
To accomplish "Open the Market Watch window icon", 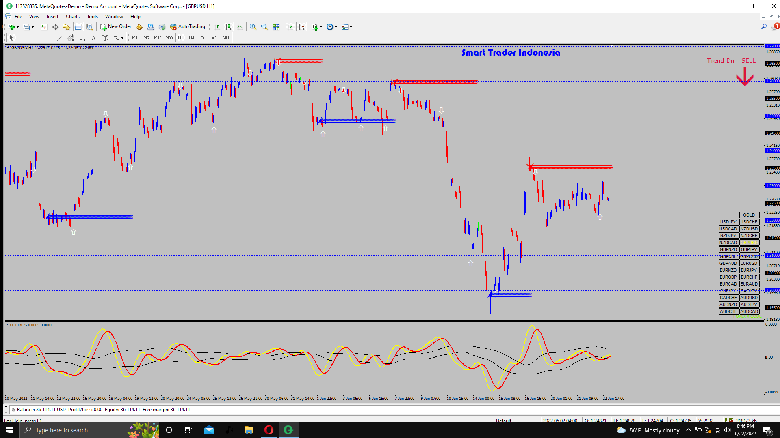I will [44, 27].
